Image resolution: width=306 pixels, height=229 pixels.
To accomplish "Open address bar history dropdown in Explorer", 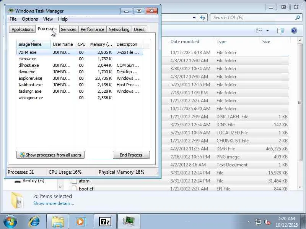I will click(194, 18).
